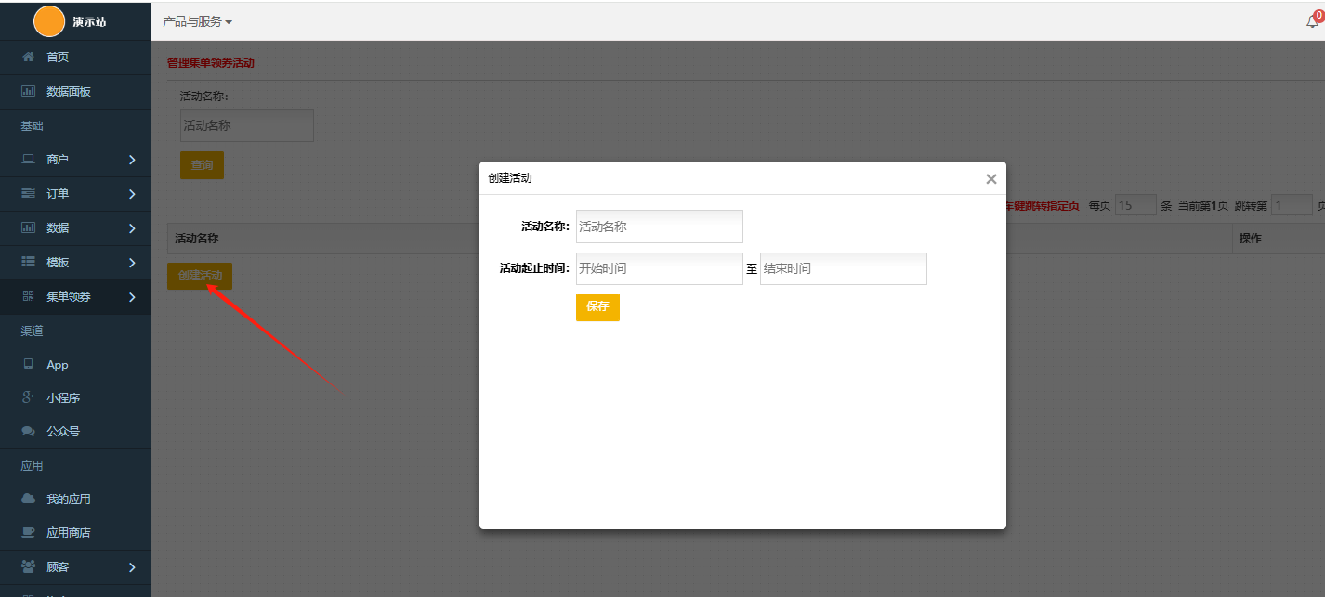1325x597 pixels.
Task: Open the 产品与服务 dropdown
Action: click(x=197, y=21)
